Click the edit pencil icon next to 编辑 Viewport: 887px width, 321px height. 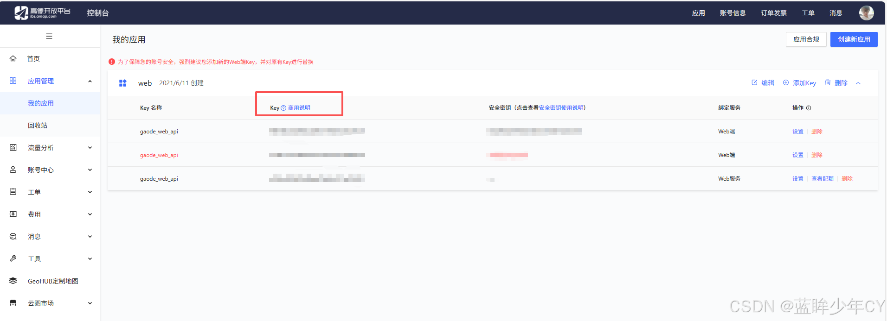tap(754, 82)
